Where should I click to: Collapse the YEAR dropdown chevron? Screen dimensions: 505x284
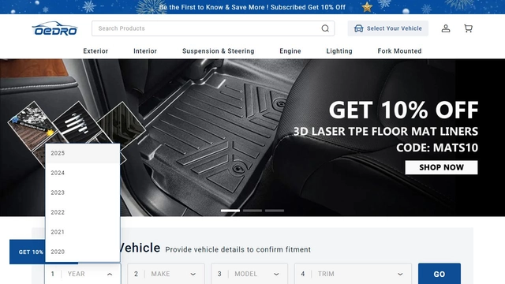110,274
